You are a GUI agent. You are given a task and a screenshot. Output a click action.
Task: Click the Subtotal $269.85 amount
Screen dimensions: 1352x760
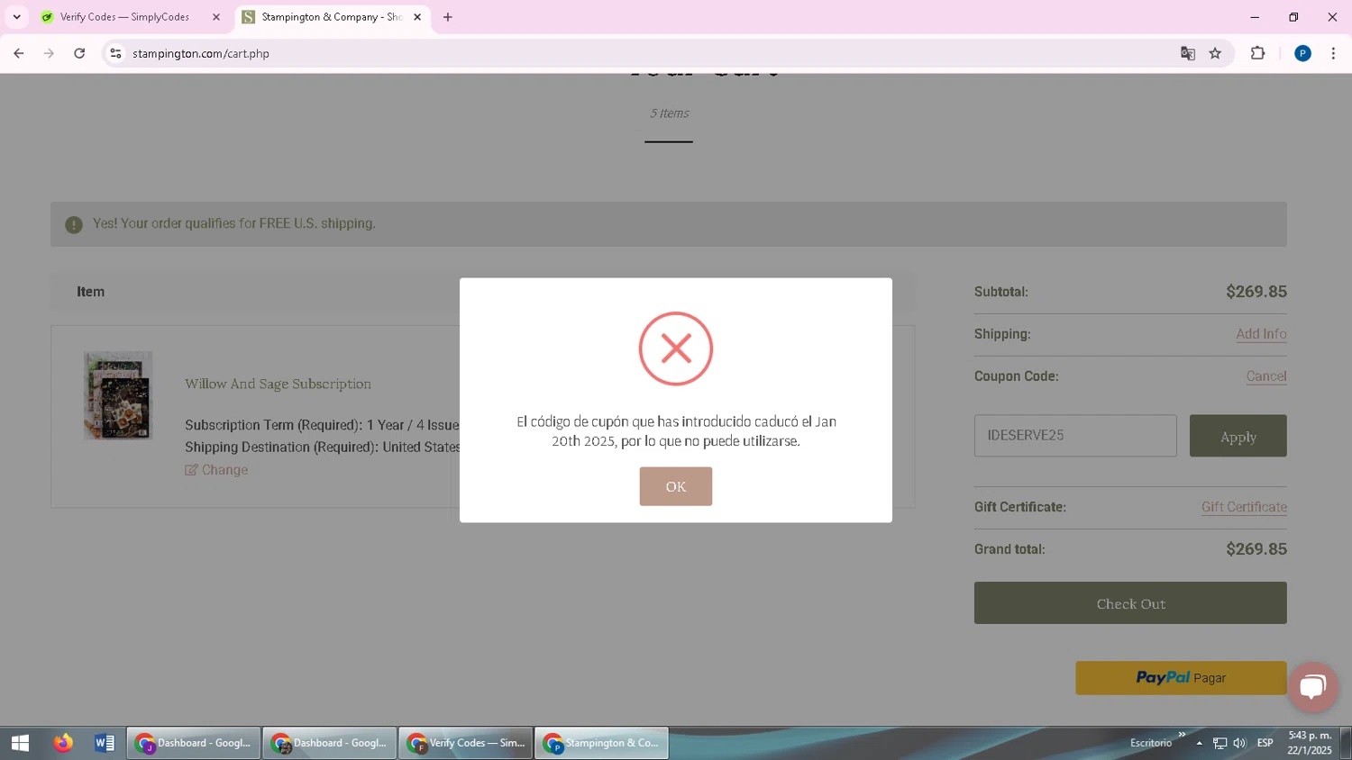1256,292
